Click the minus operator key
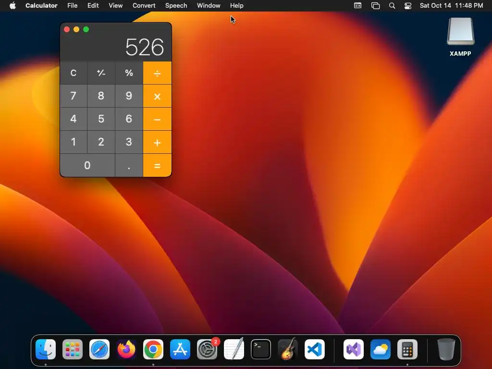This screenshot has width=492, height=369. [x=157, y=119]
